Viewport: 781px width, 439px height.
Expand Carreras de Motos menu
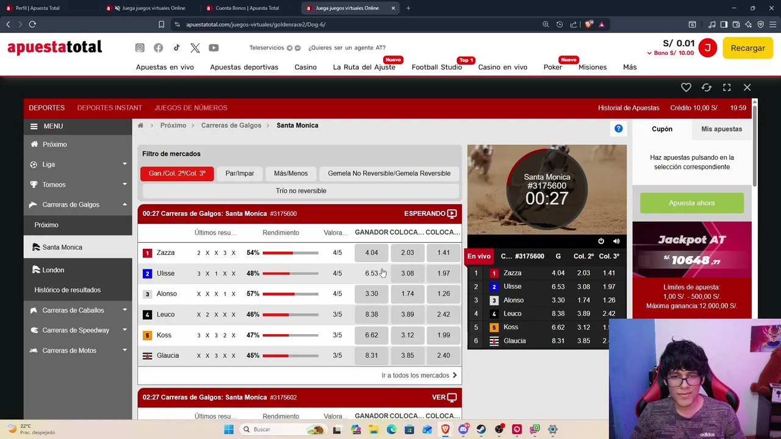[x=77, y=351]
